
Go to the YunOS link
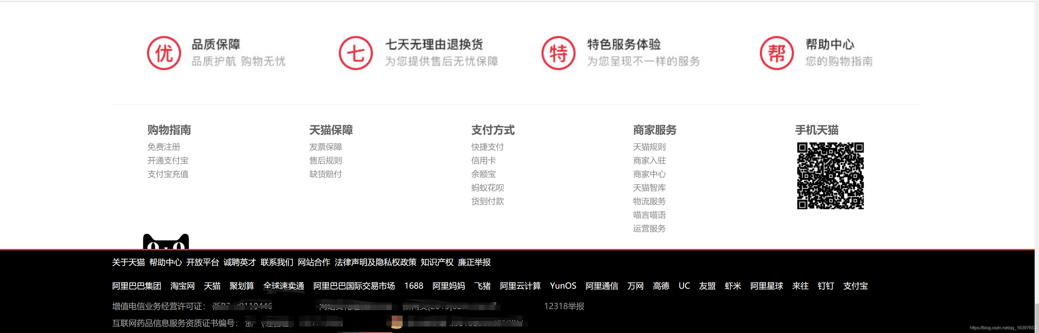[563, 286]
